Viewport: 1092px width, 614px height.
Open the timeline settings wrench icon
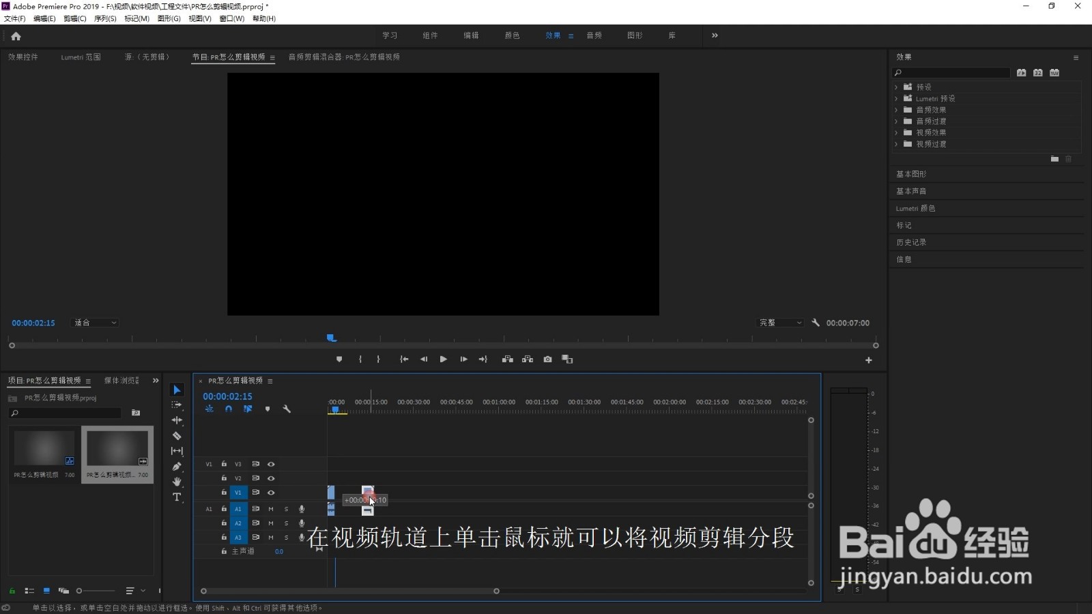[287, 409]
